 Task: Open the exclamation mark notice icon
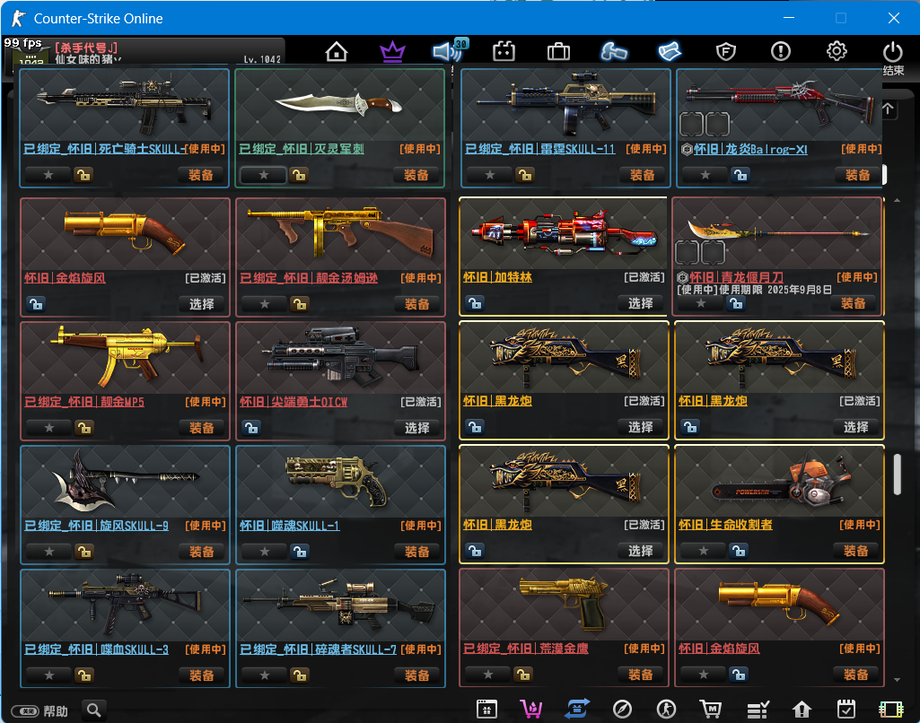(781, 52)
